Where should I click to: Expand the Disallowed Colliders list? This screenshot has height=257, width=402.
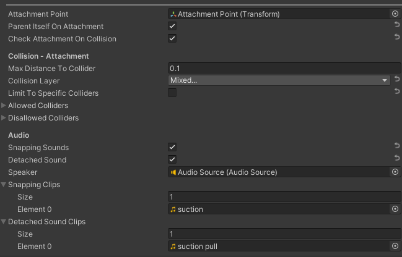click(x=4, y=118)
